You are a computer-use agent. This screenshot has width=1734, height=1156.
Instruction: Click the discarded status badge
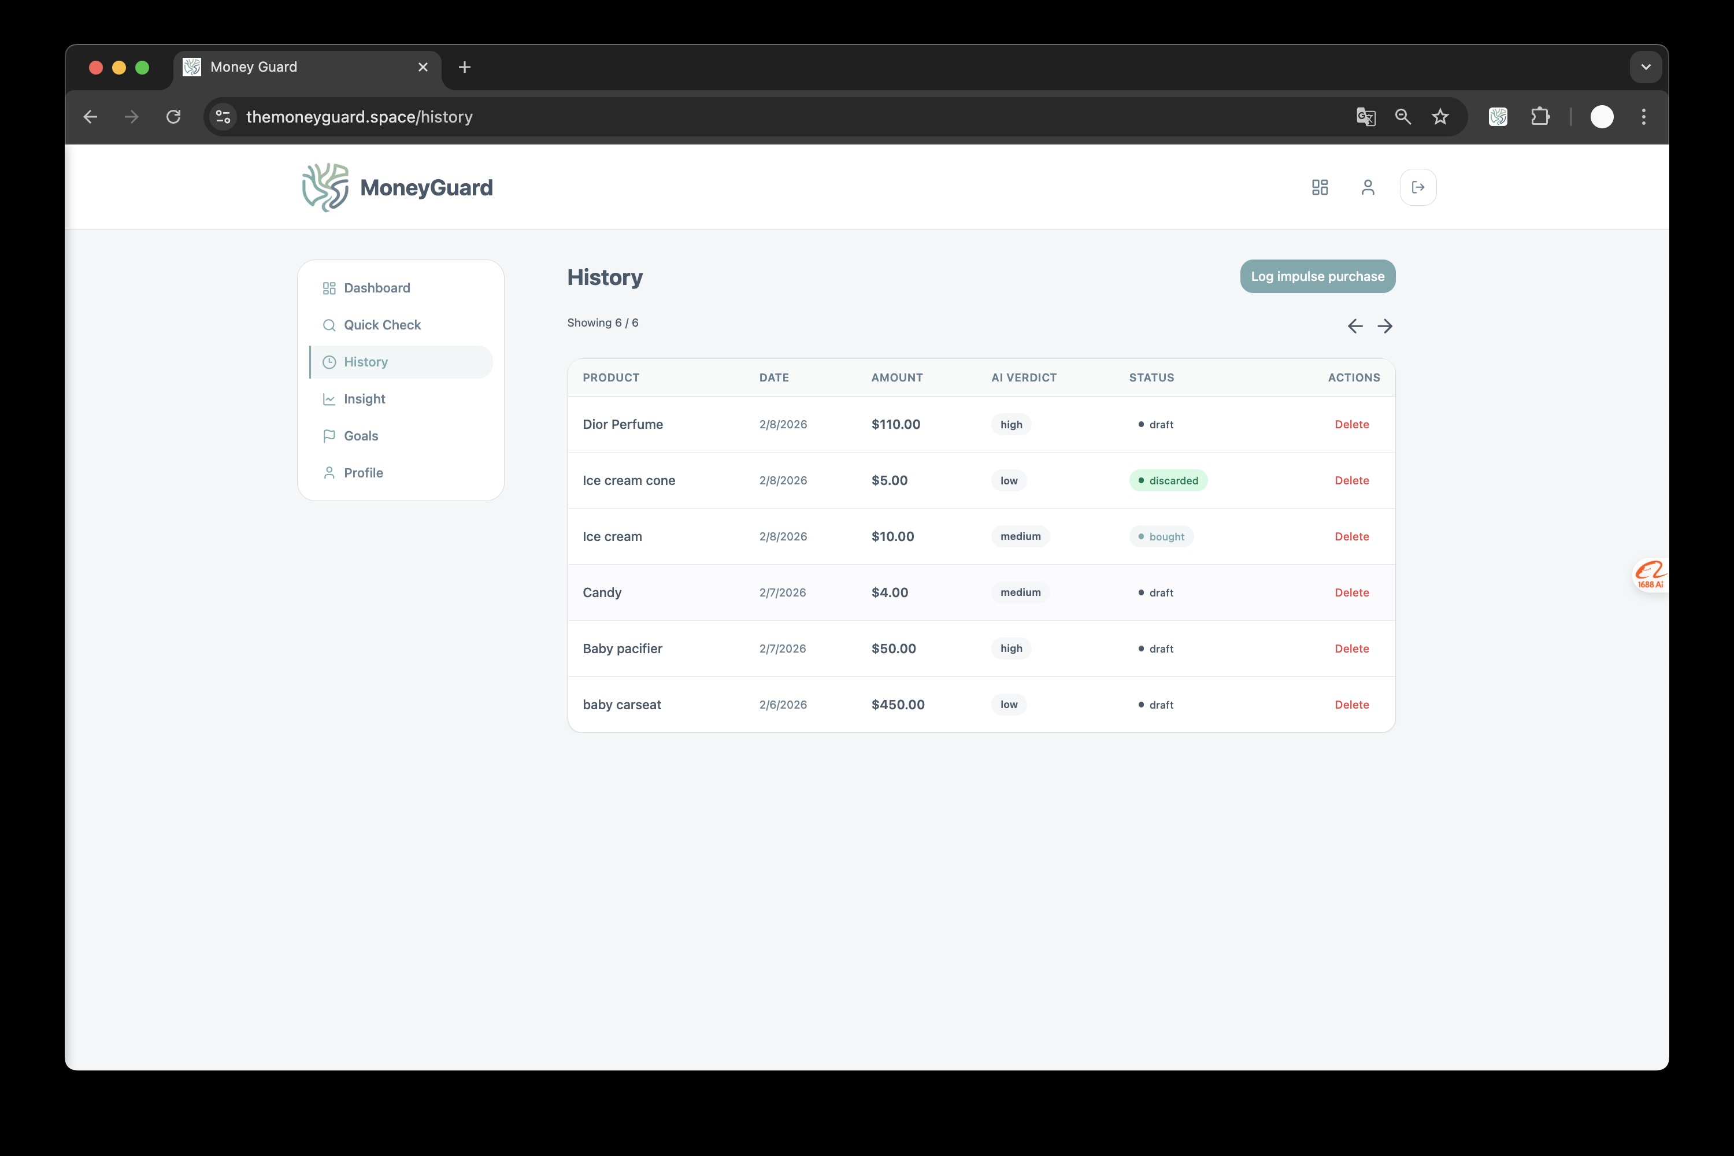pyautogui.click(x=1168, y=481)
